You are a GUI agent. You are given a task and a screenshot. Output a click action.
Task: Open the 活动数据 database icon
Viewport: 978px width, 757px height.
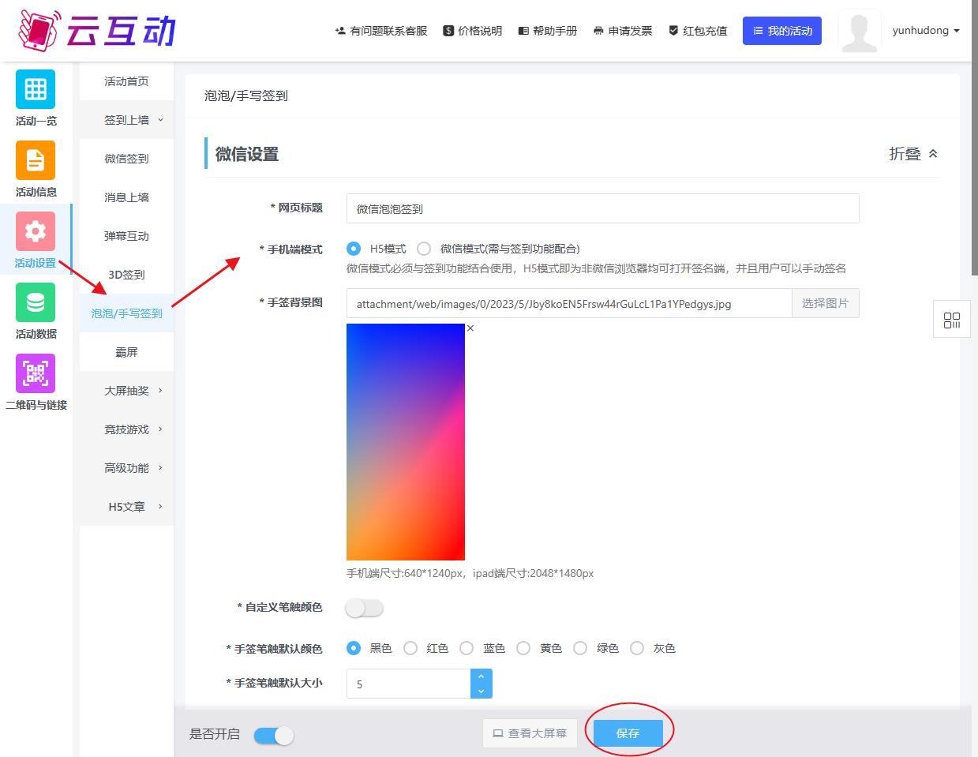click(x=36, y=302)
